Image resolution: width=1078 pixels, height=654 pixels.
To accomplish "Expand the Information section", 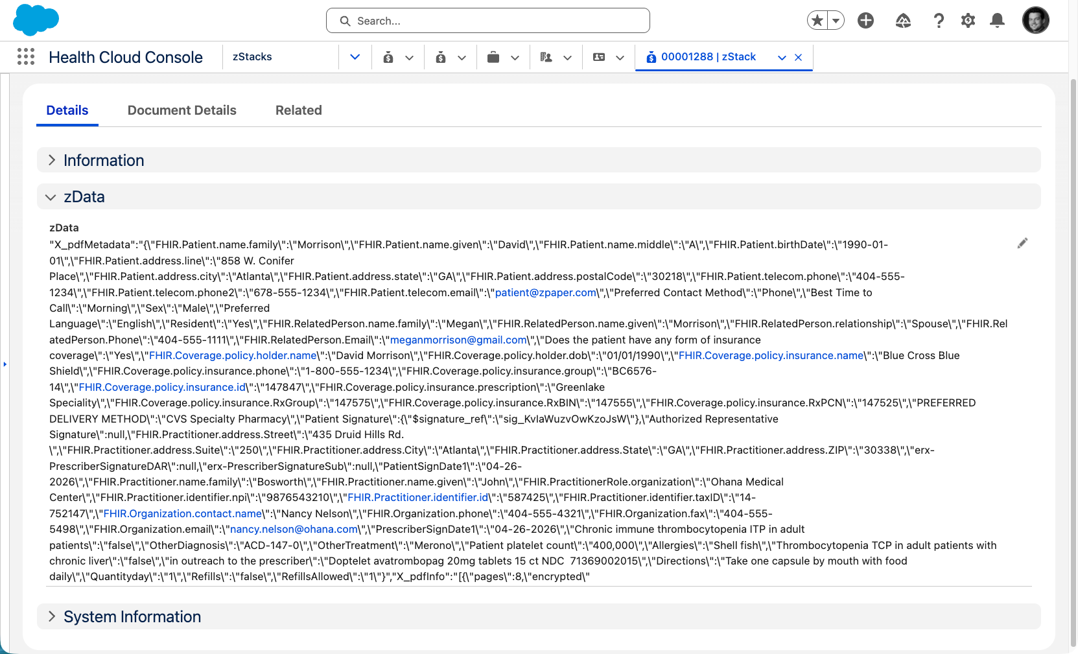I will tap(539, 160).
